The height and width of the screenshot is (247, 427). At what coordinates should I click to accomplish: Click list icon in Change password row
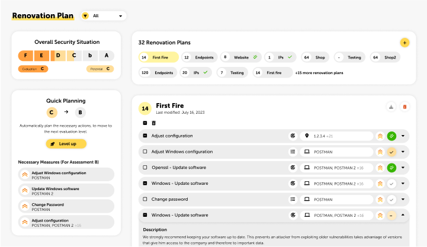point(293,200)
